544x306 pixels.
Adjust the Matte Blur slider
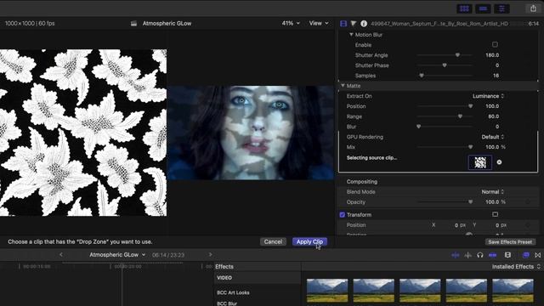click(x=419, y=127)
